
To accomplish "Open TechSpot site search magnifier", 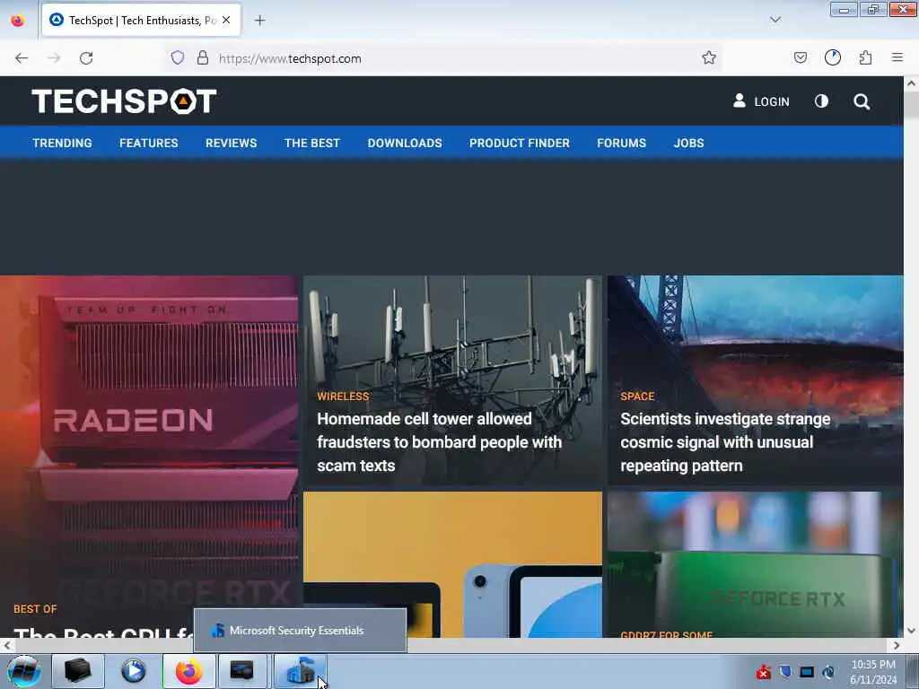I will click(862, 101).
